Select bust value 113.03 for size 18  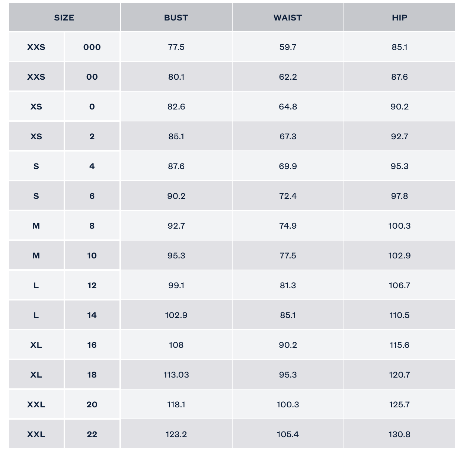point(176,375)
